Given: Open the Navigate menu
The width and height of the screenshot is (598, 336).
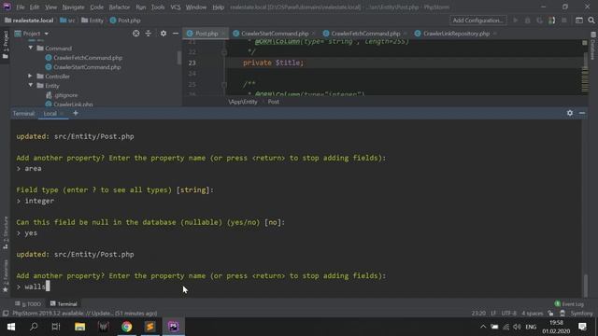Looking at the screenshot, I should click(x=73, y=7).
